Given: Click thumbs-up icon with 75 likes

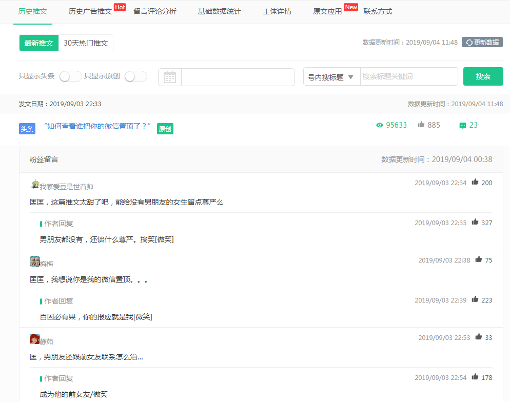Looking at the screenshot, I should 479,259.
